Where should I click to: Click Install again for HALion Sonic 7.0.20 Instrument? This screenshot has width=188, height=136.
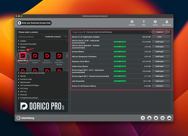click(x=159, y=42)
